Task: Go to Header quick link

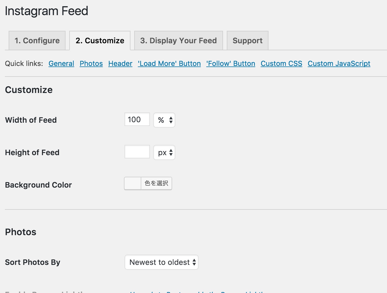Action: [120, 64]
